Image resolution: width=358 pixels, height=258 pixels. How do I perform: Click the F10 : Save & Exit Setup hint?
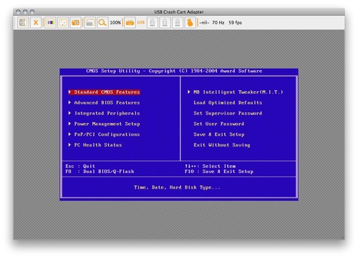[219, 172]
